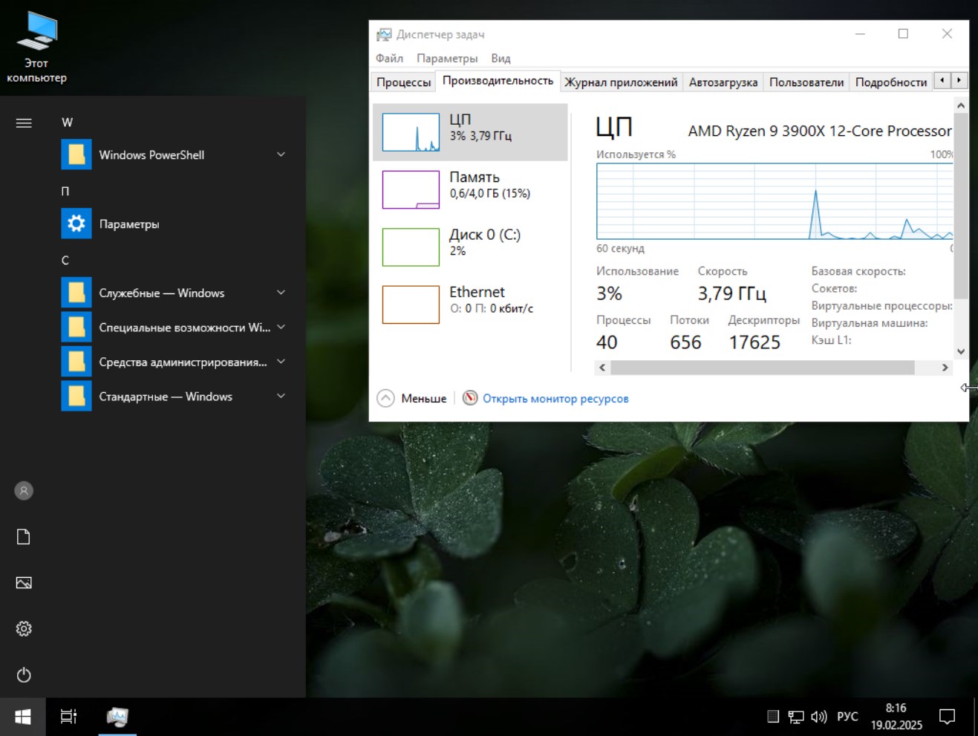Click the vertical scrollbar down arrow

tap(961, 351)
